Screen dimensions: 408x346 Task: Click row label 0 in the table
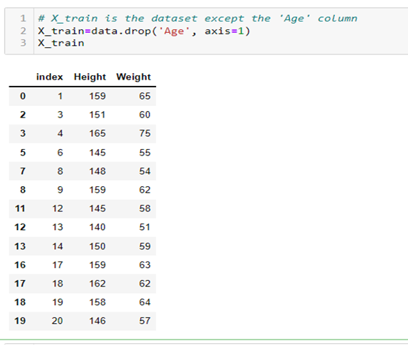[23, 96]
